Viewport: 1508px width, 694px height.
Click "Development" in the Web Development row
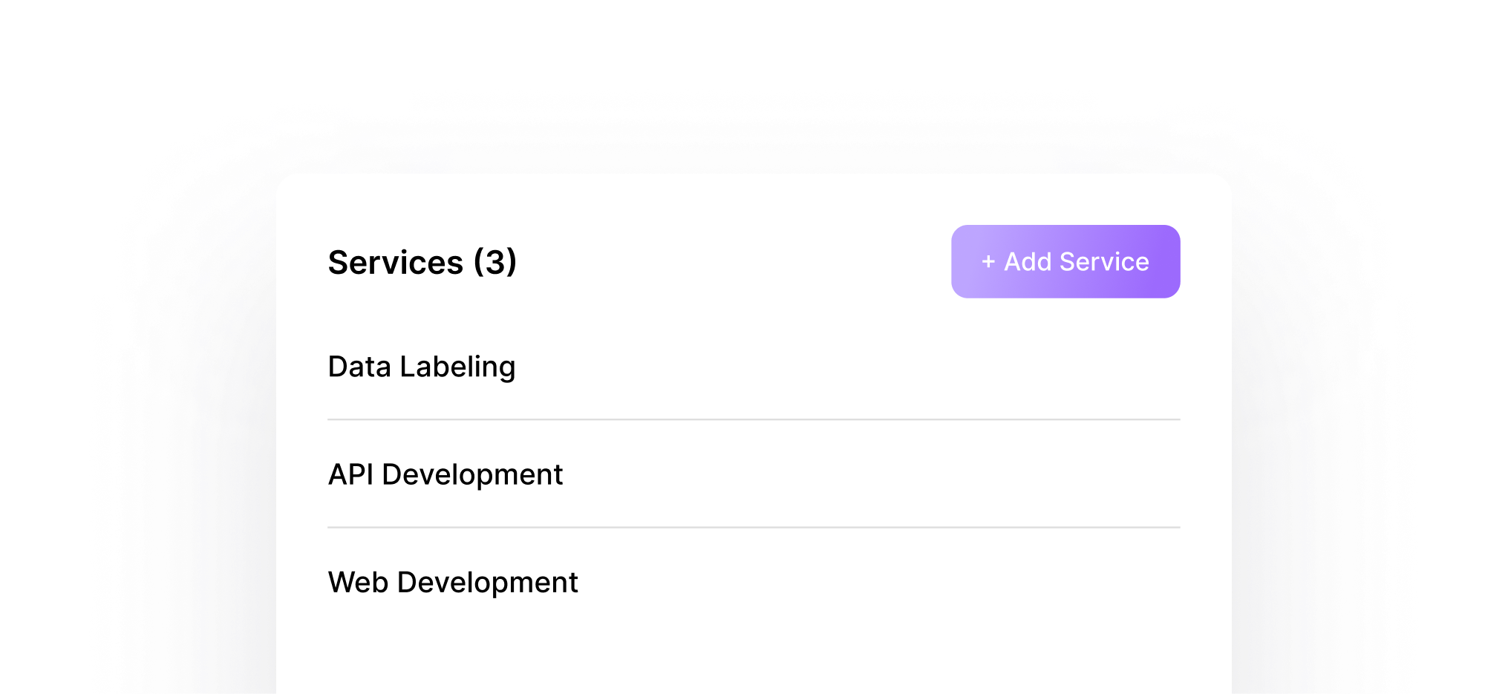coord(488,583)
